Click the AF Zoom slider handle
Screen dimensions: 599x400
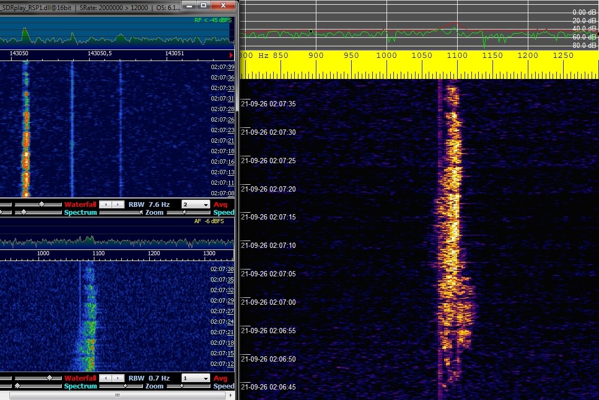pos(125,386)
